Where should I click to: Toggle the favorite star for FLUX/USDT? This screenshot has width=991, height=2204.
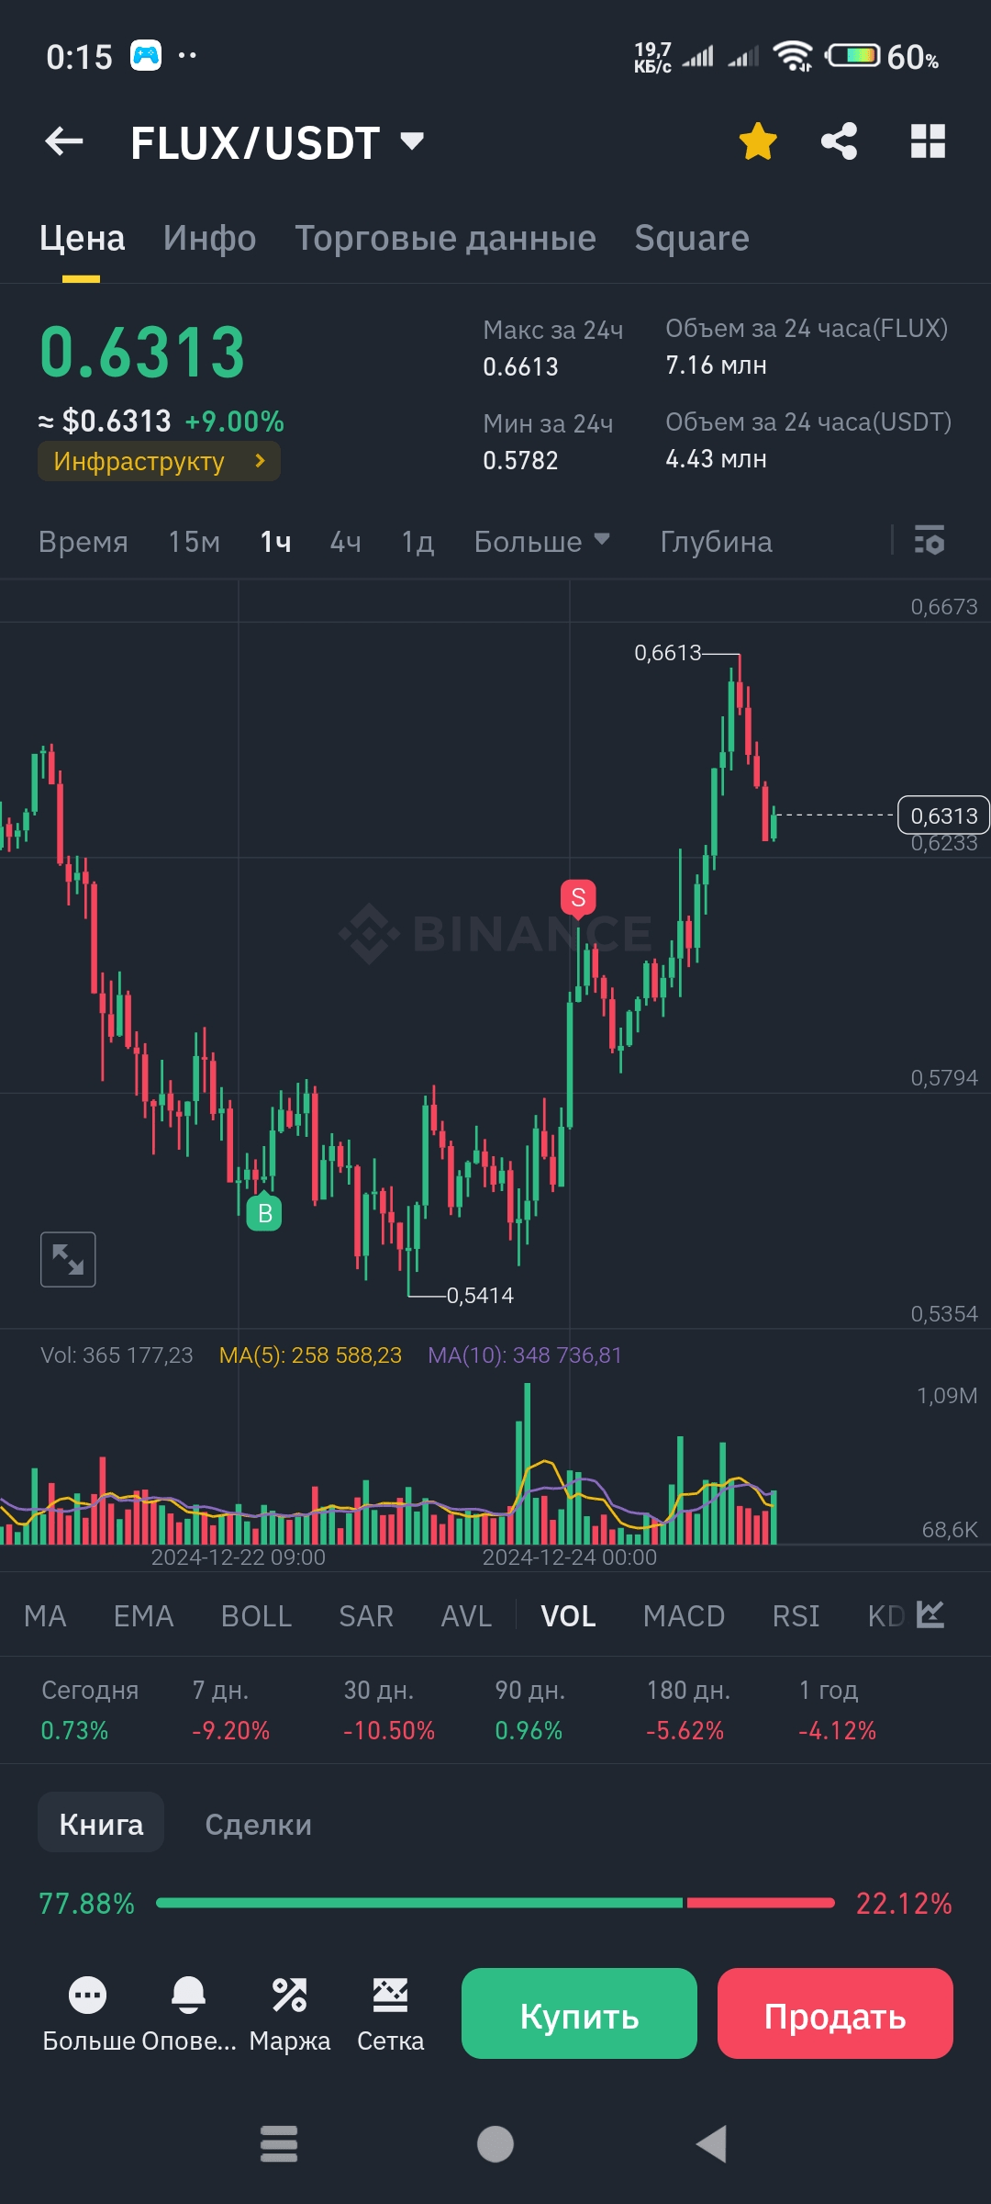[758, 141]
